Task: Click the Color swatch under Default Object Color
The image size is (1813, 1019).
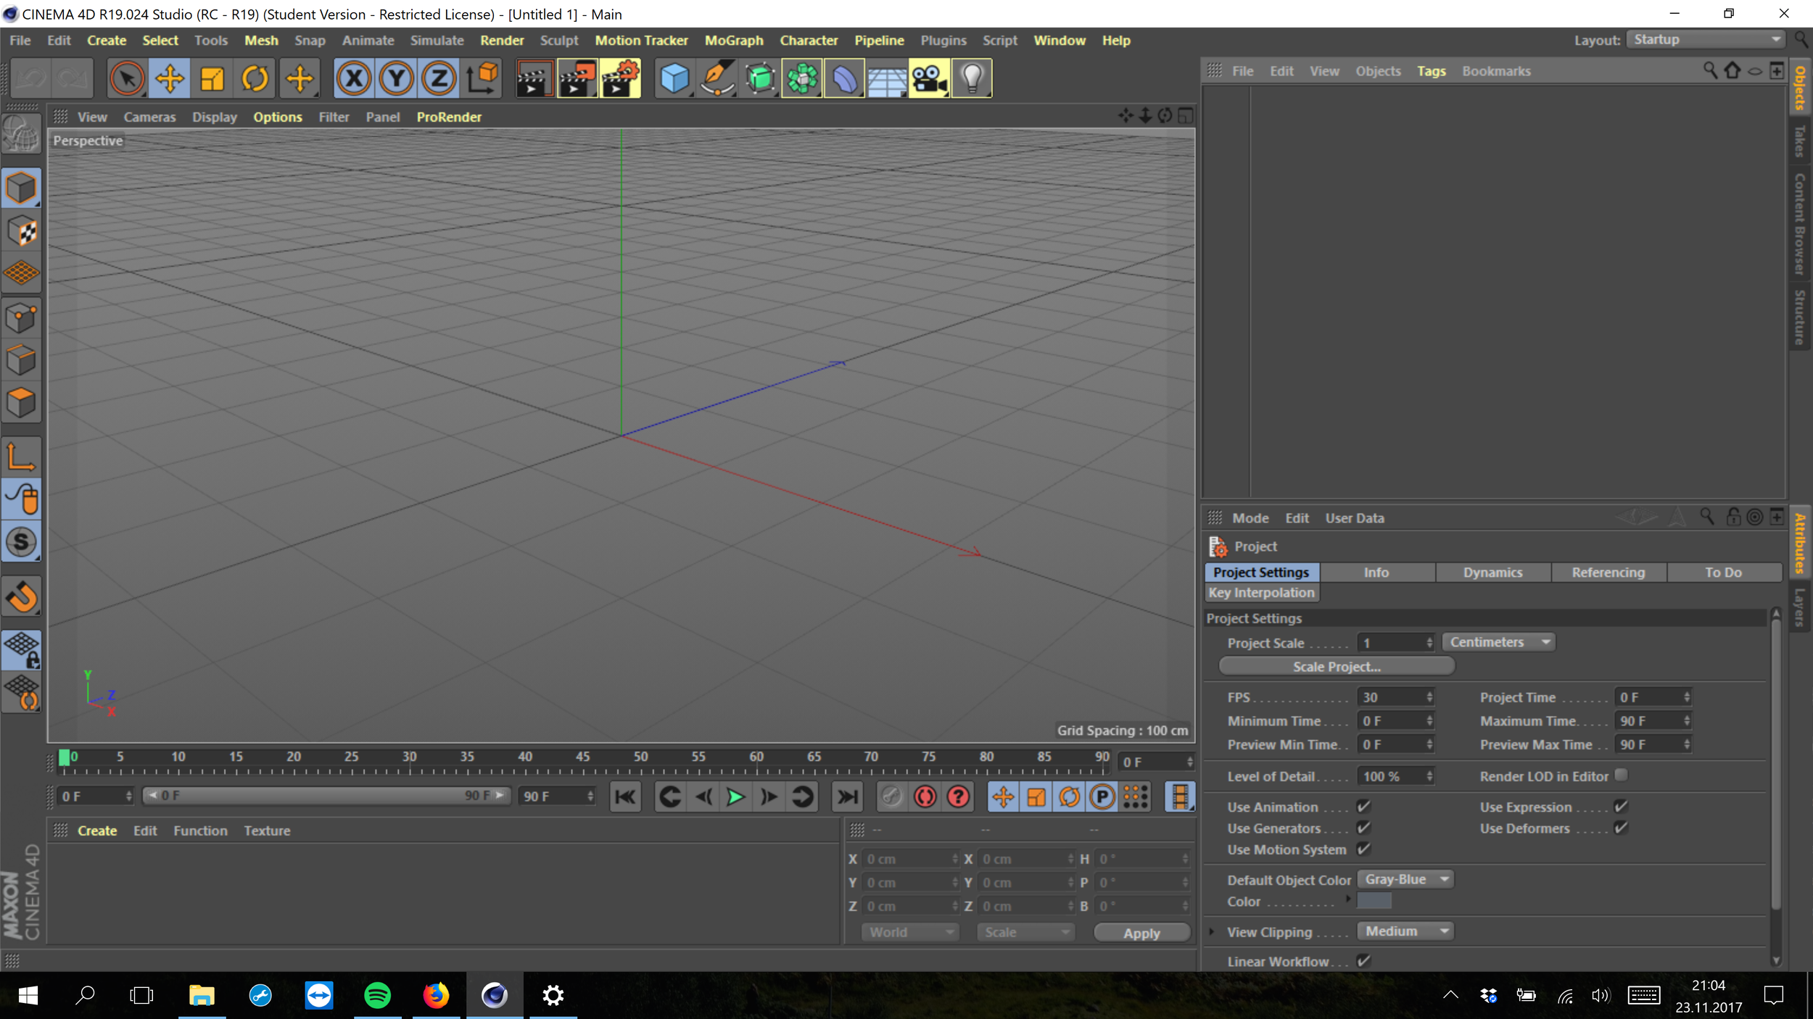Action: coord(1374,901)
